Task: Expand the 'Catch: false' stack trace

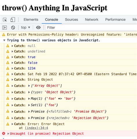Action: click(12, 63)
